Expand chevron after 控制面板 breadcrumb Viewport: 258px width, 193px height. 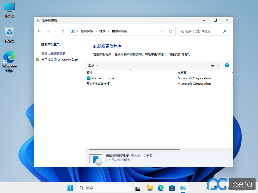coord(96,31)
